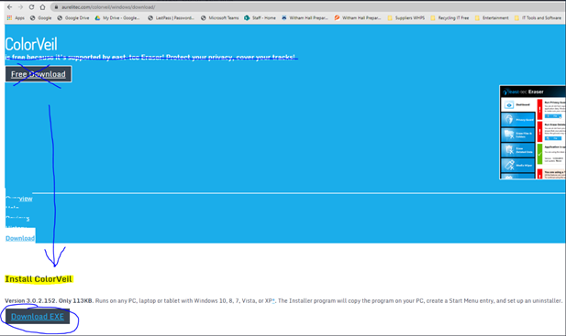This screenshot has height=336, width=566.
Task: Open the LastPass Password bookmark
Action: [x=172, y=17]
